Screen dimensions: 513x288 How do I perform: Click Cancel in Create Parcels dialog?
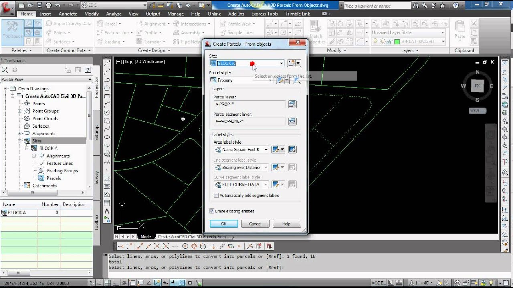pyautogui.click(x=255, y=224)
